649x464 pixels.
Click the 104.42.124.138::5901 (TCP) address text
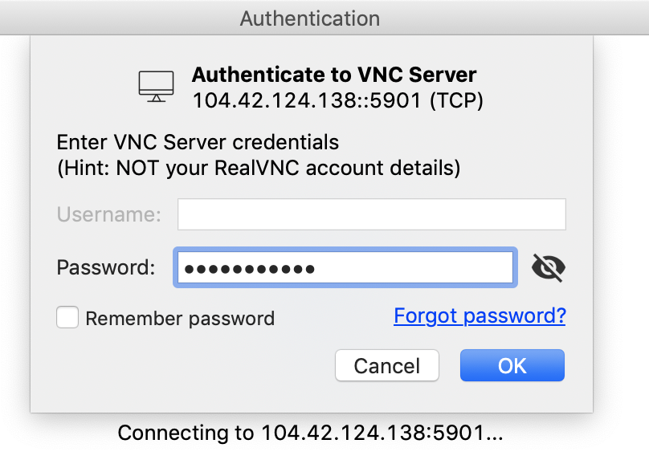pyautogui.click(x=337, y=100)
